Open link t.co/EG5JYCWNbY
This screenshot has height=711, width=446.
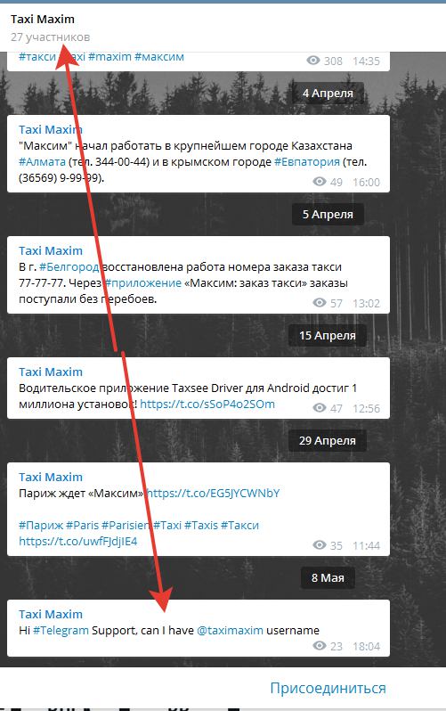213,493
